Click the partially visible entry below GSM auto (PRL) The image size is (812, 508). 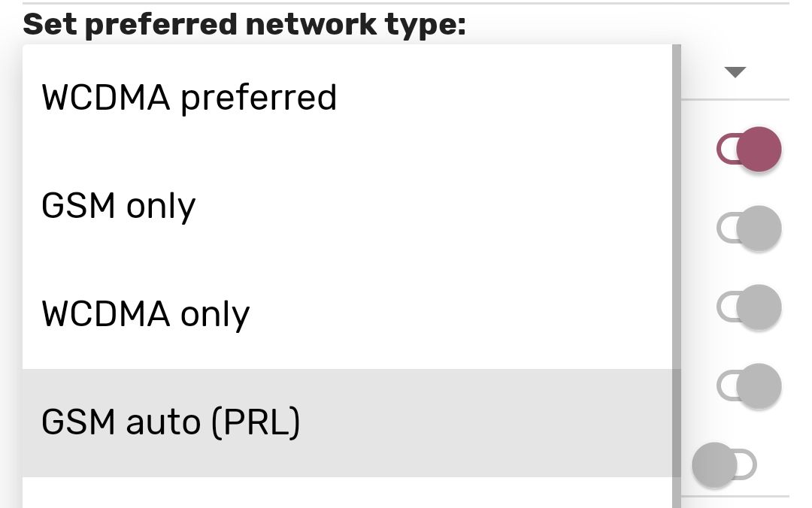coord(346,494)
